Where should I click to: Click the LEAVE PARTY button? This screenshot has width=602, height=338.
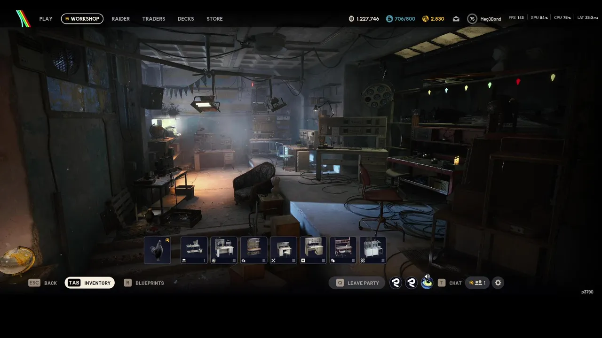[357, 283]
